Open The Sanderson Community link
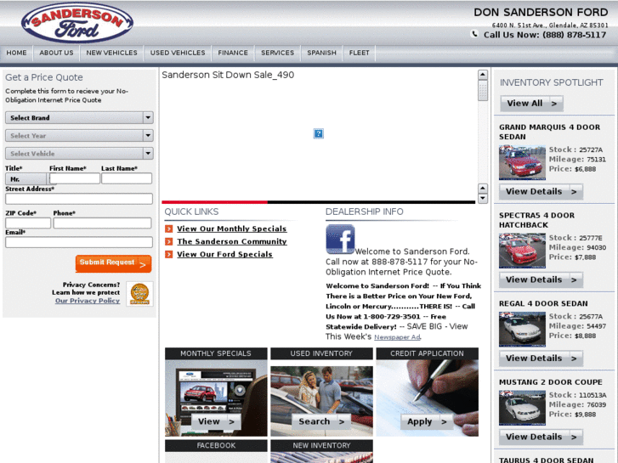Viewport: 618px width, 463px height. [x=232, y=241]
